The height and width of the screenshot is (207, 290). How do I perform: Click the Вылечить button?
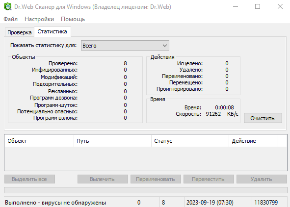[x=103, y=179]
